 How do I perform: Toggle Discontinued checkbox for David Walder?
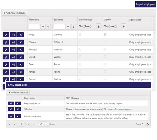click(80, 57)
